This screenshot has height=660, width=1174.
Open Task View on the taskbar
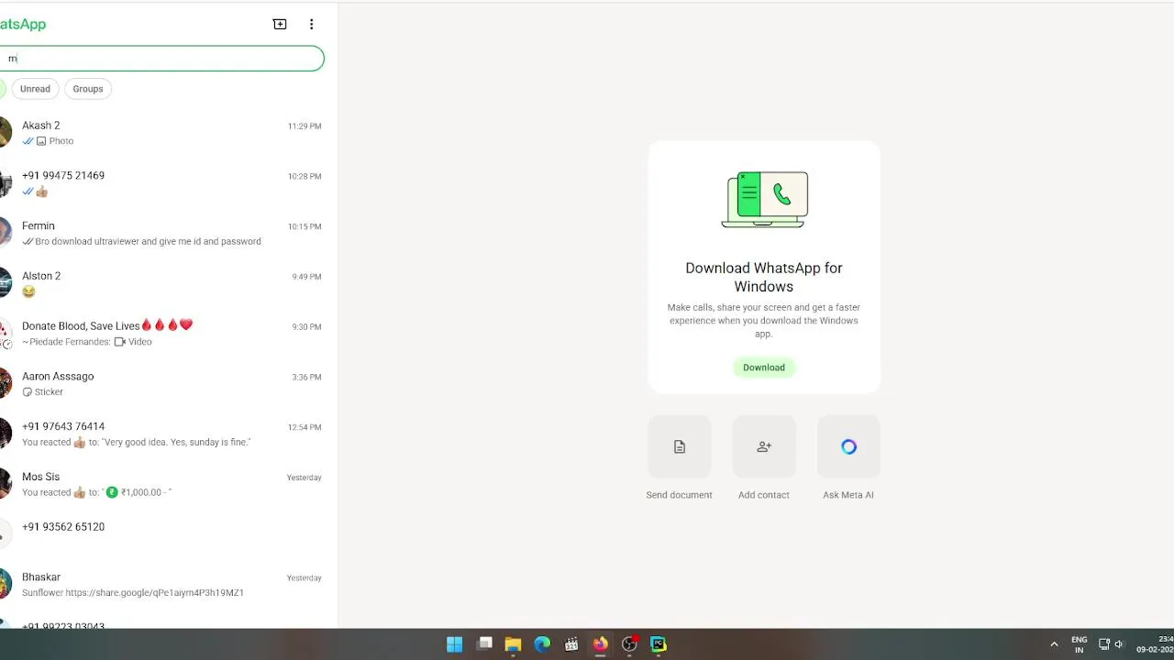pyautogui.click(x=484, y=644)
